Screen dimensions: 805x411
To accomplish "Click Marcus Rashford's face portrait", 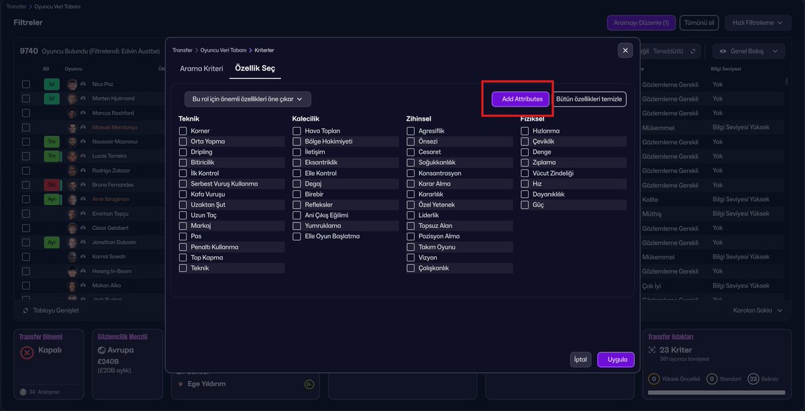I will tap(72, 113).
